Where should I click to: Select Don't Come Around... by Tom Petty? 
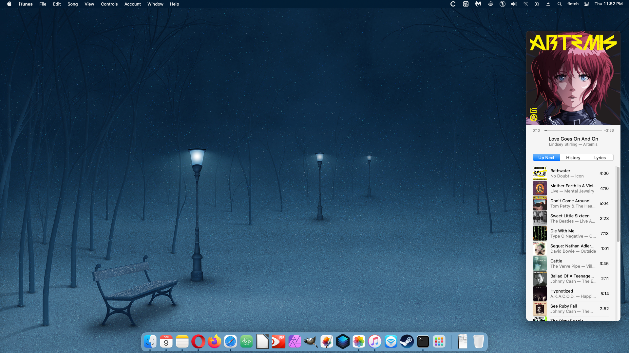pyautogui.click(x=571, y=204)
